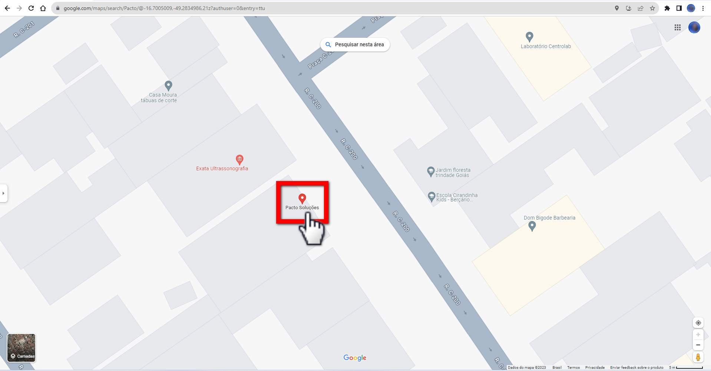Click the Dom Bigode Barbearia pin
The width and height of the screenshot is (711, 371).
pos(532,226)
